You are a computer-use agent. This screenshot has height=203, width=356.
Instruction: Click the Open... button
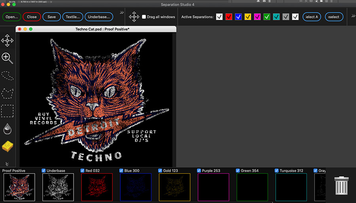[11, 17]
